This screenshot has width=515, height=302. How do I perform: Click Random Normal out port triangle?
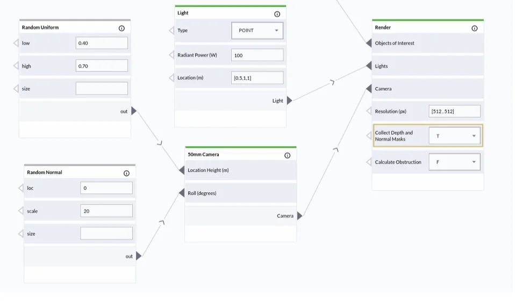139,256
